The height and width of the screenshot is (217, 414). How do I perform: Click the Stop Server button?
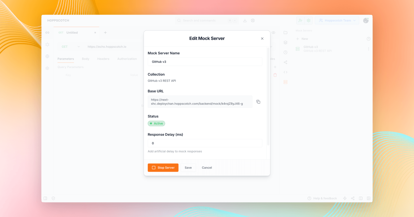tap(163, 168)
